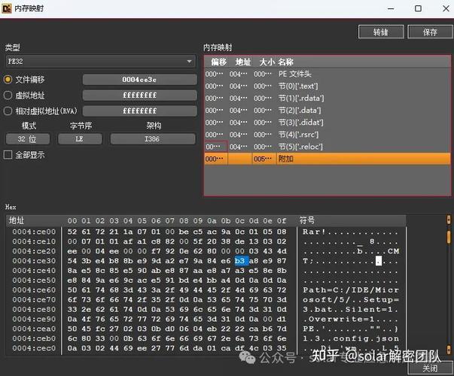
Task: Select the 节(2)['.data'] row
Action: [x=328, y=111]
